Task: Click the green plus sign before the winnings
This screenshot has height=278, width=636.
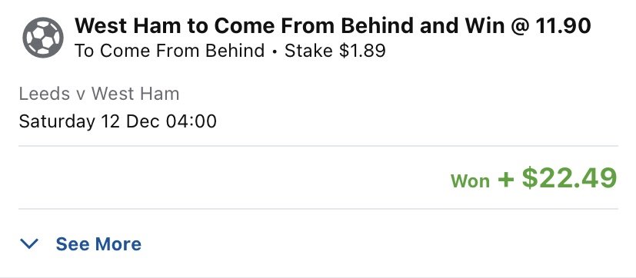Action: pyautogui.click(x=506, y=179)
